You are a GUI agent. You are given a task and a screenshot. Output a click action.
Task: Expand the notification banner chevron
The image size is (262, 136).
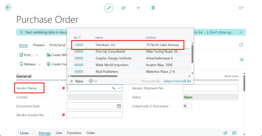[x=241, y=32]
